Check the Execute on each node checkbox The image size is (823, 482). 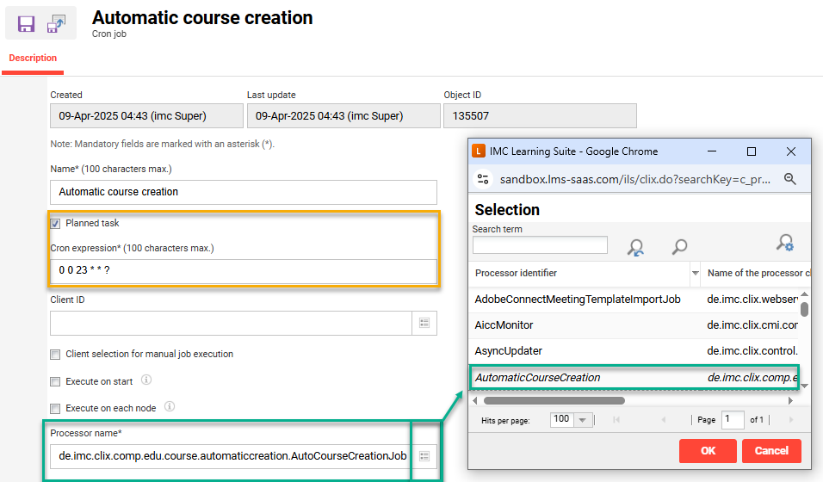tap(56, 408)
